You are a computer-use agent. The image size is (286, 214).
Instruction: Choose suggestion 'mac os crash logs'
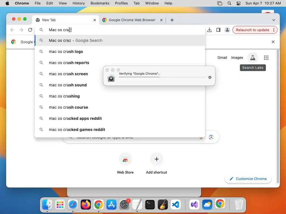120,52
